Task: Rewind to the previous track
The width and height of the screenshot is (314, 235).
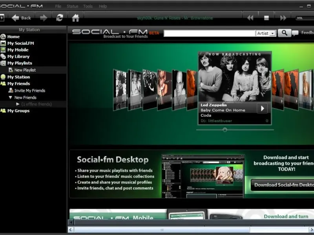Action: click(250, 18)
